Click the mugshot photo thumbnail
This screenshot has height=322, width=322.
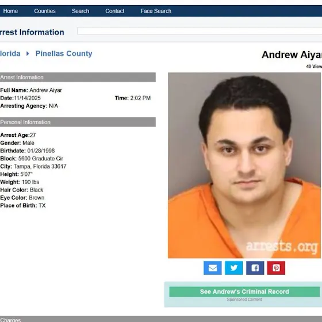click(244, 166)
